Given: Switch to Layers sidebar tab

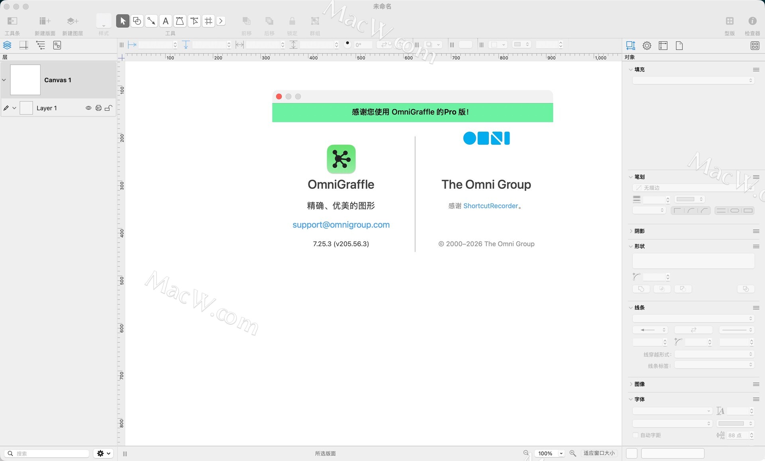Looking at the screenshot, I should [x=7, y=45].
